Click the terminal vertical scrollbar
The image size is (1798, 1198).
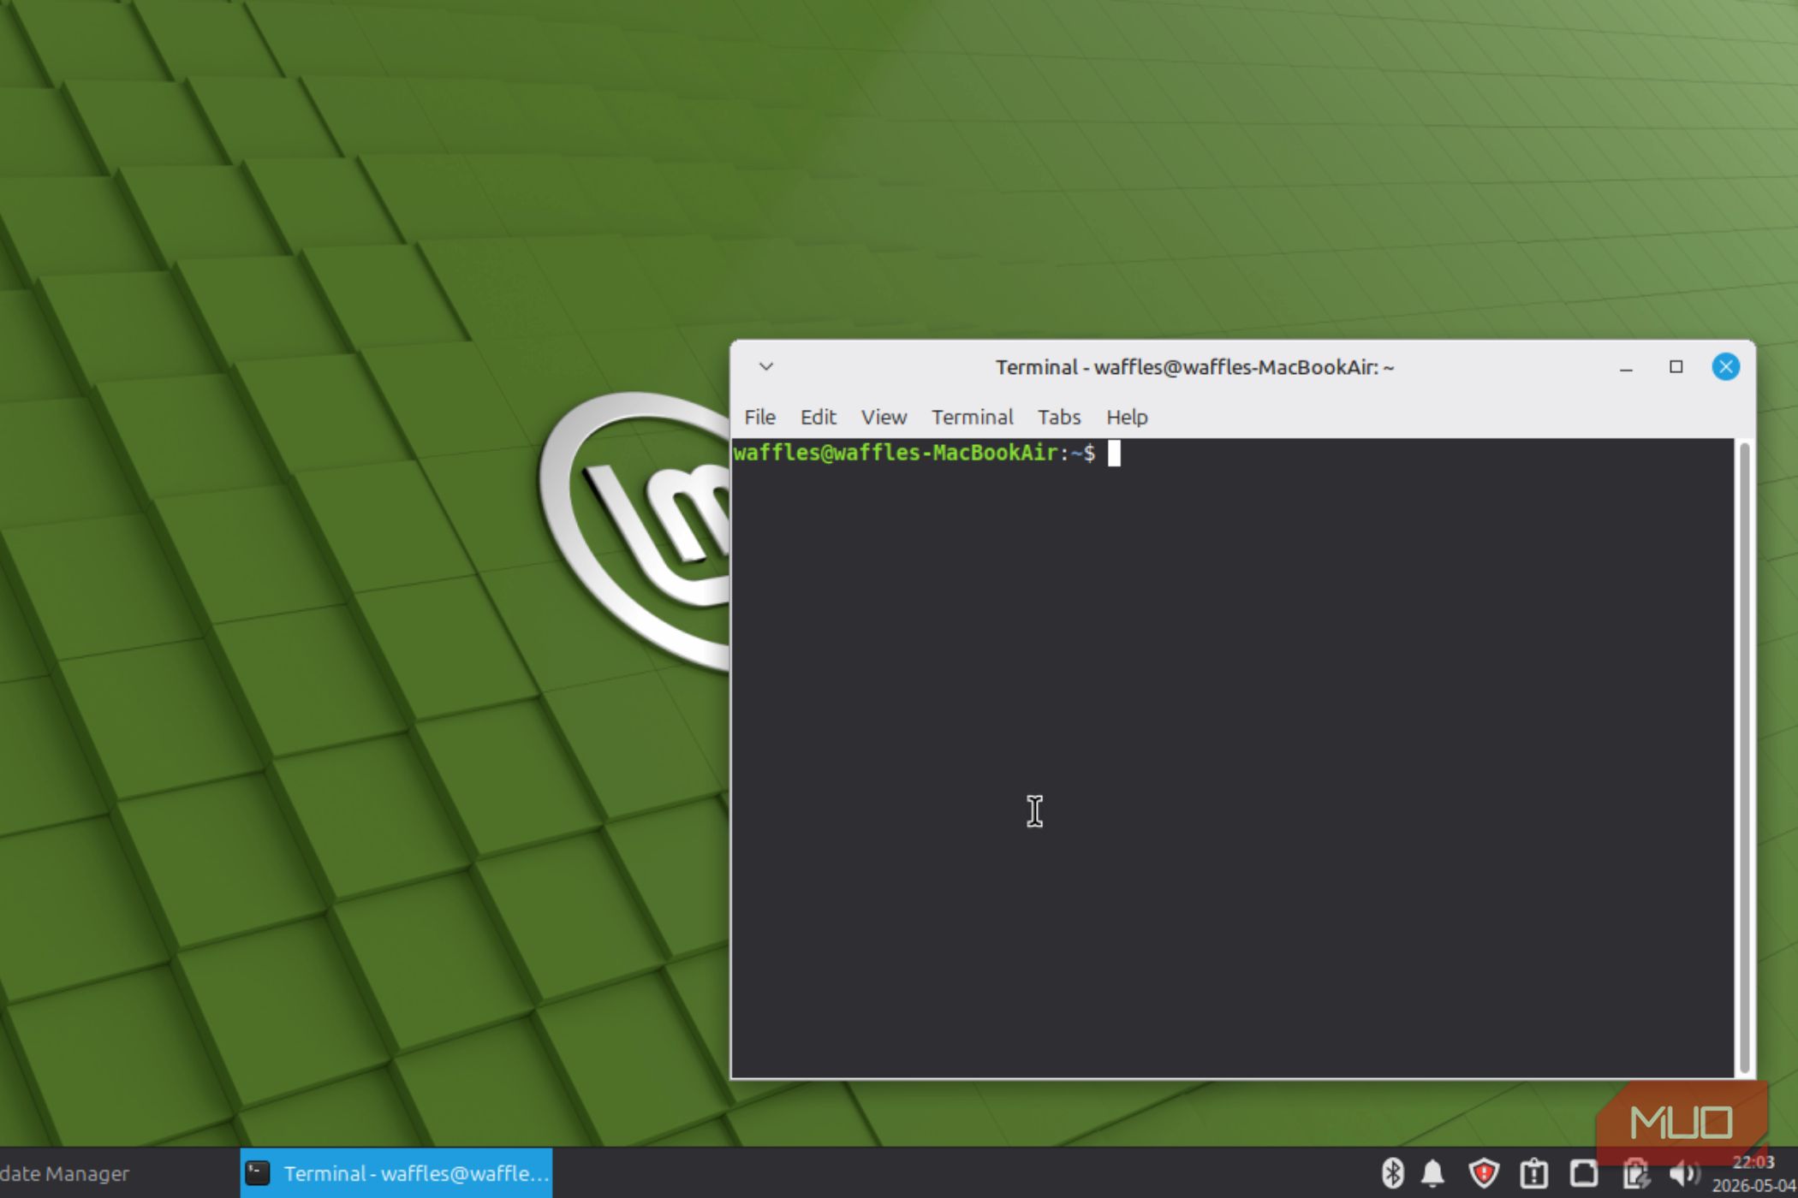[1744, 757]
